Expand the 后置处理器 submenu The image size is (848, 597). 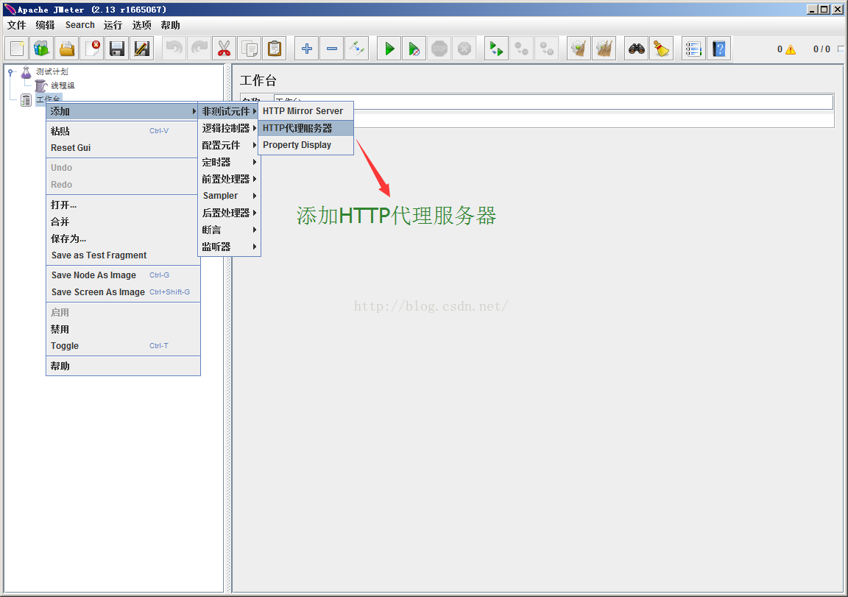coord(229,213)
